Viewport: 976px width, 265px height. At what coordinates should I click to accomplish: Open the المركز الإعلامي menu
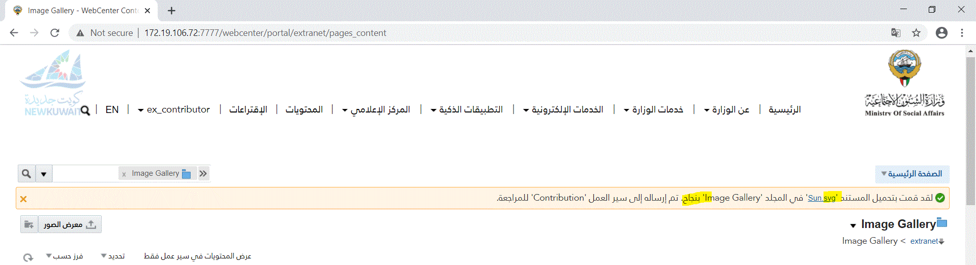(x=376, y=109)
